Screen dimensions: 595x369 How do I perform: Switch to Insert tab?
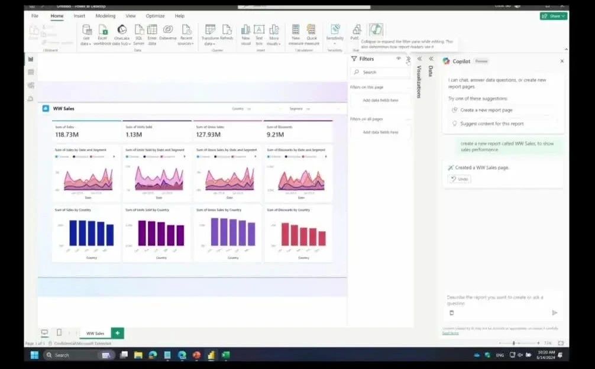pos(79,16)
